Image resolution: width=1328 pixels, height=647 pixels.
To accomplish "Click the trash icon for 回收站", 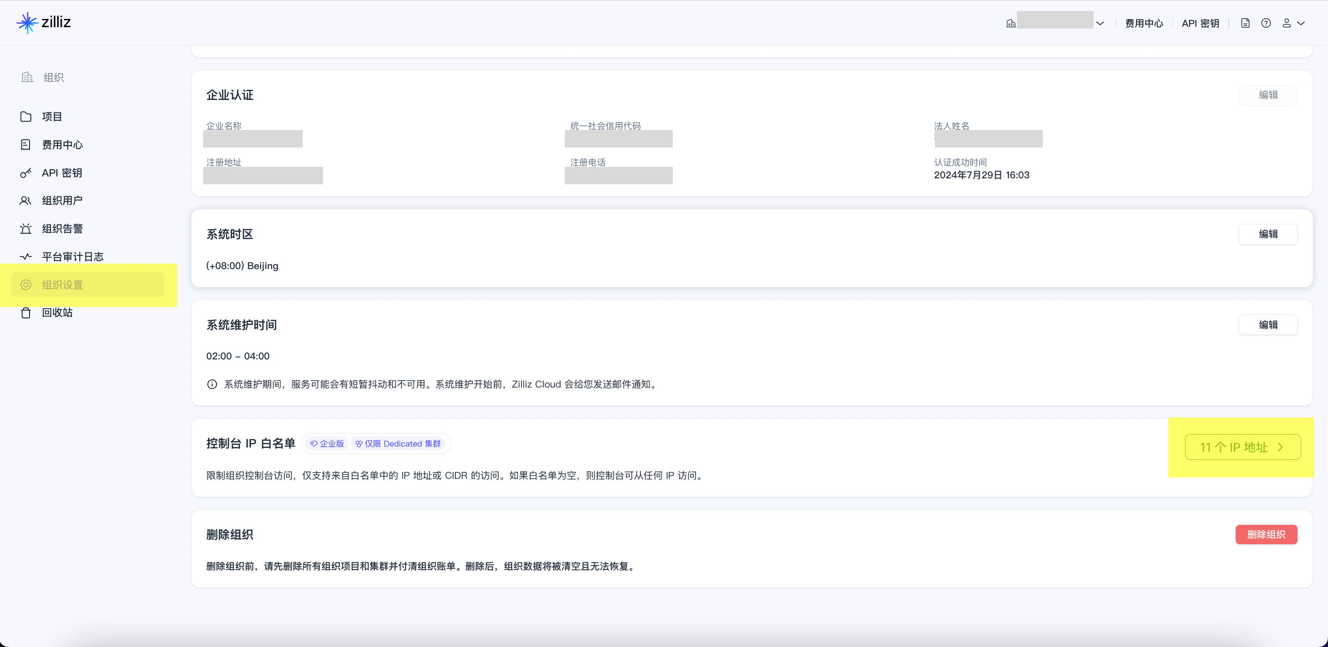I will point(25,312).
